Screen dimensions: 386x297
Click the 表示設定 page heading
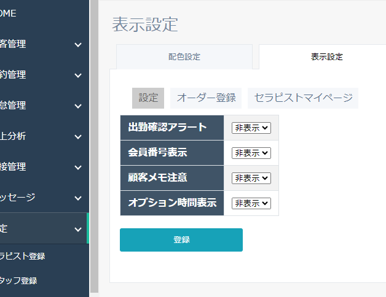click(145, 25)
